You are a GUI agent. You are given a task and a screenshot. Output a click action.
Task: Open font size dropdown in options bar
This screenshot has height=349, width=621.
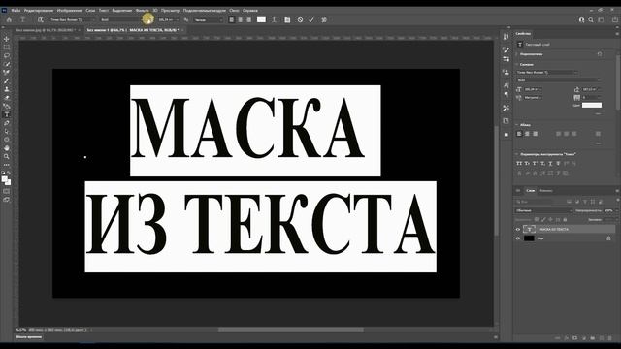pyautogui.click(x=168, y=19)
